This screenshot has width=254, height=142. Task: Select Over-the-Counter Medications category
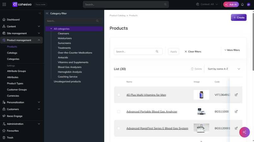75,53
